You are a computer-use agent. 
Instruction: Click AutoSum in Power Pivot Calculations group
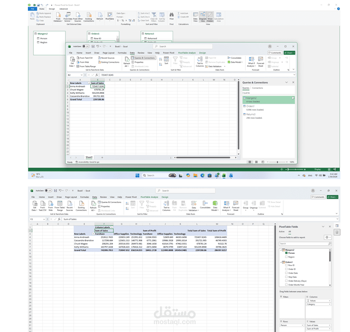coord(183,13)
